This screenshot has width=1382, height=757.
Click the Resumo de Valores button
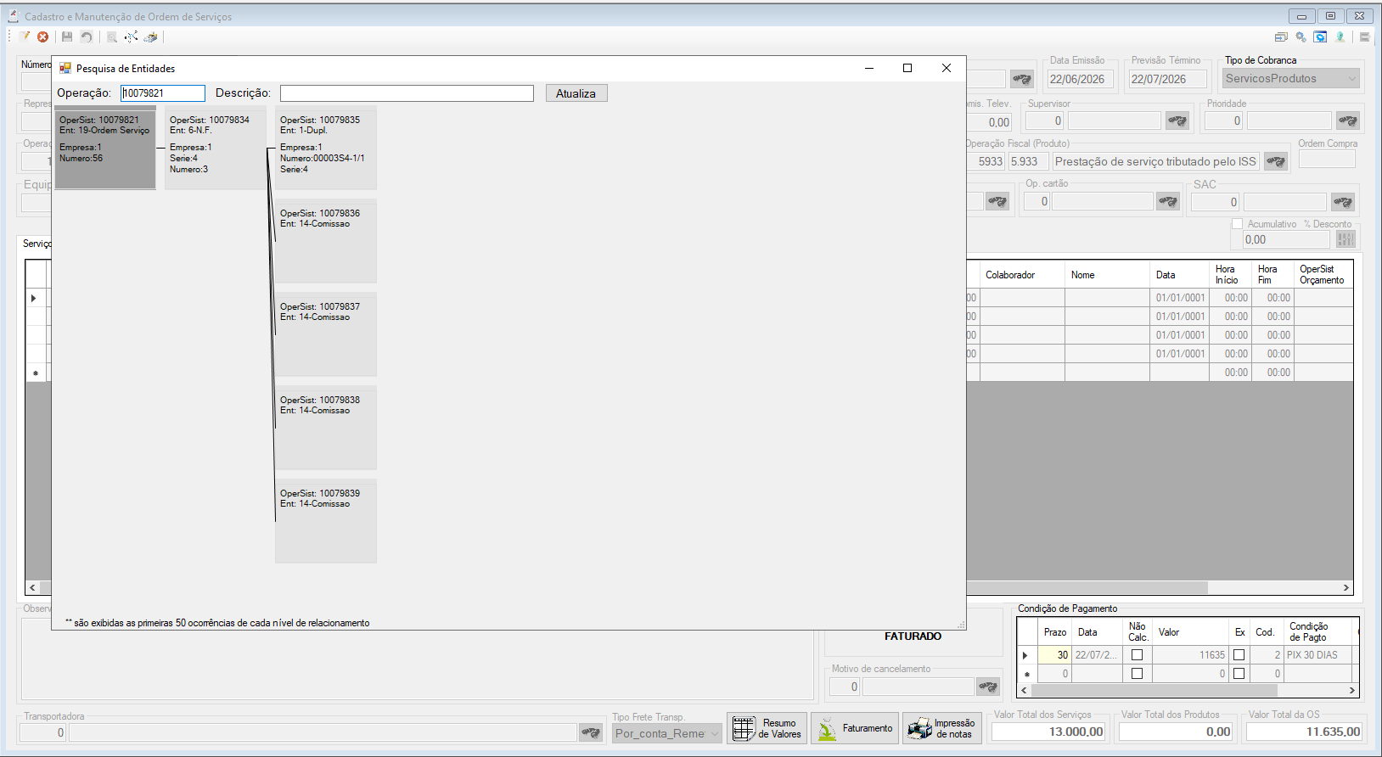[767, 728]
